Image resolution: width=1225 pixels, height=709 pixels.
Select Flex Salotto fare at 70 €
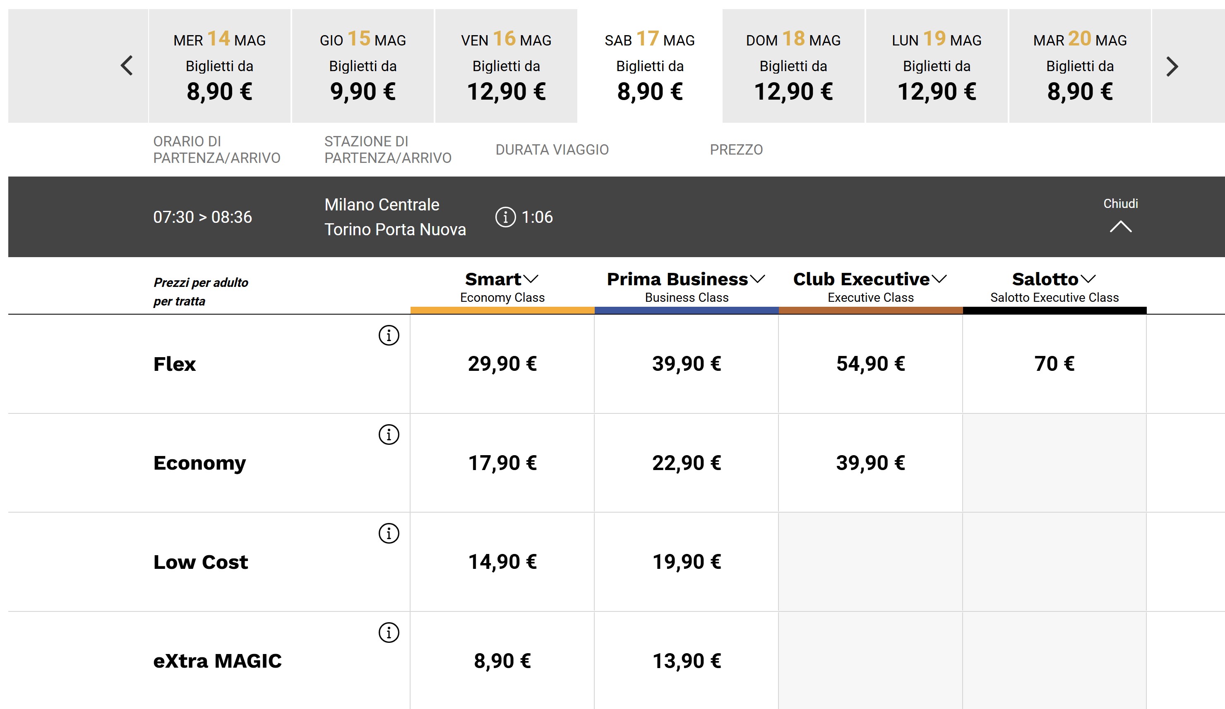[x=1054, y=364]
